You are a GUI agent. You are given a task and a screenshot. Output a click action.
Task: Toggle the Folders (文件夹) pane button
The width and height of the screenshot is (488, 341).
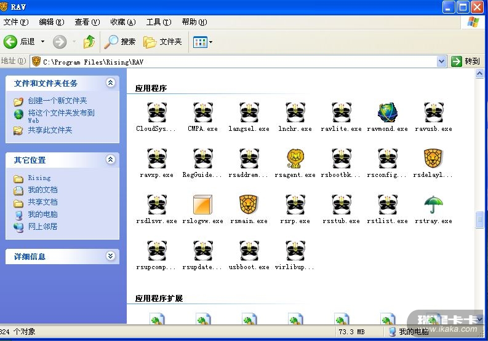(162, 42)
